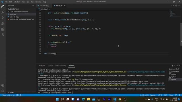
Task: Open the Run menu
Action: [32, 2]
